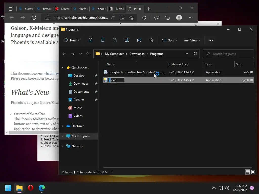Viewport: 259px width, 194px height.
Task: Click the Rename icon in Explorer toolbar
Action: (127, 40)
